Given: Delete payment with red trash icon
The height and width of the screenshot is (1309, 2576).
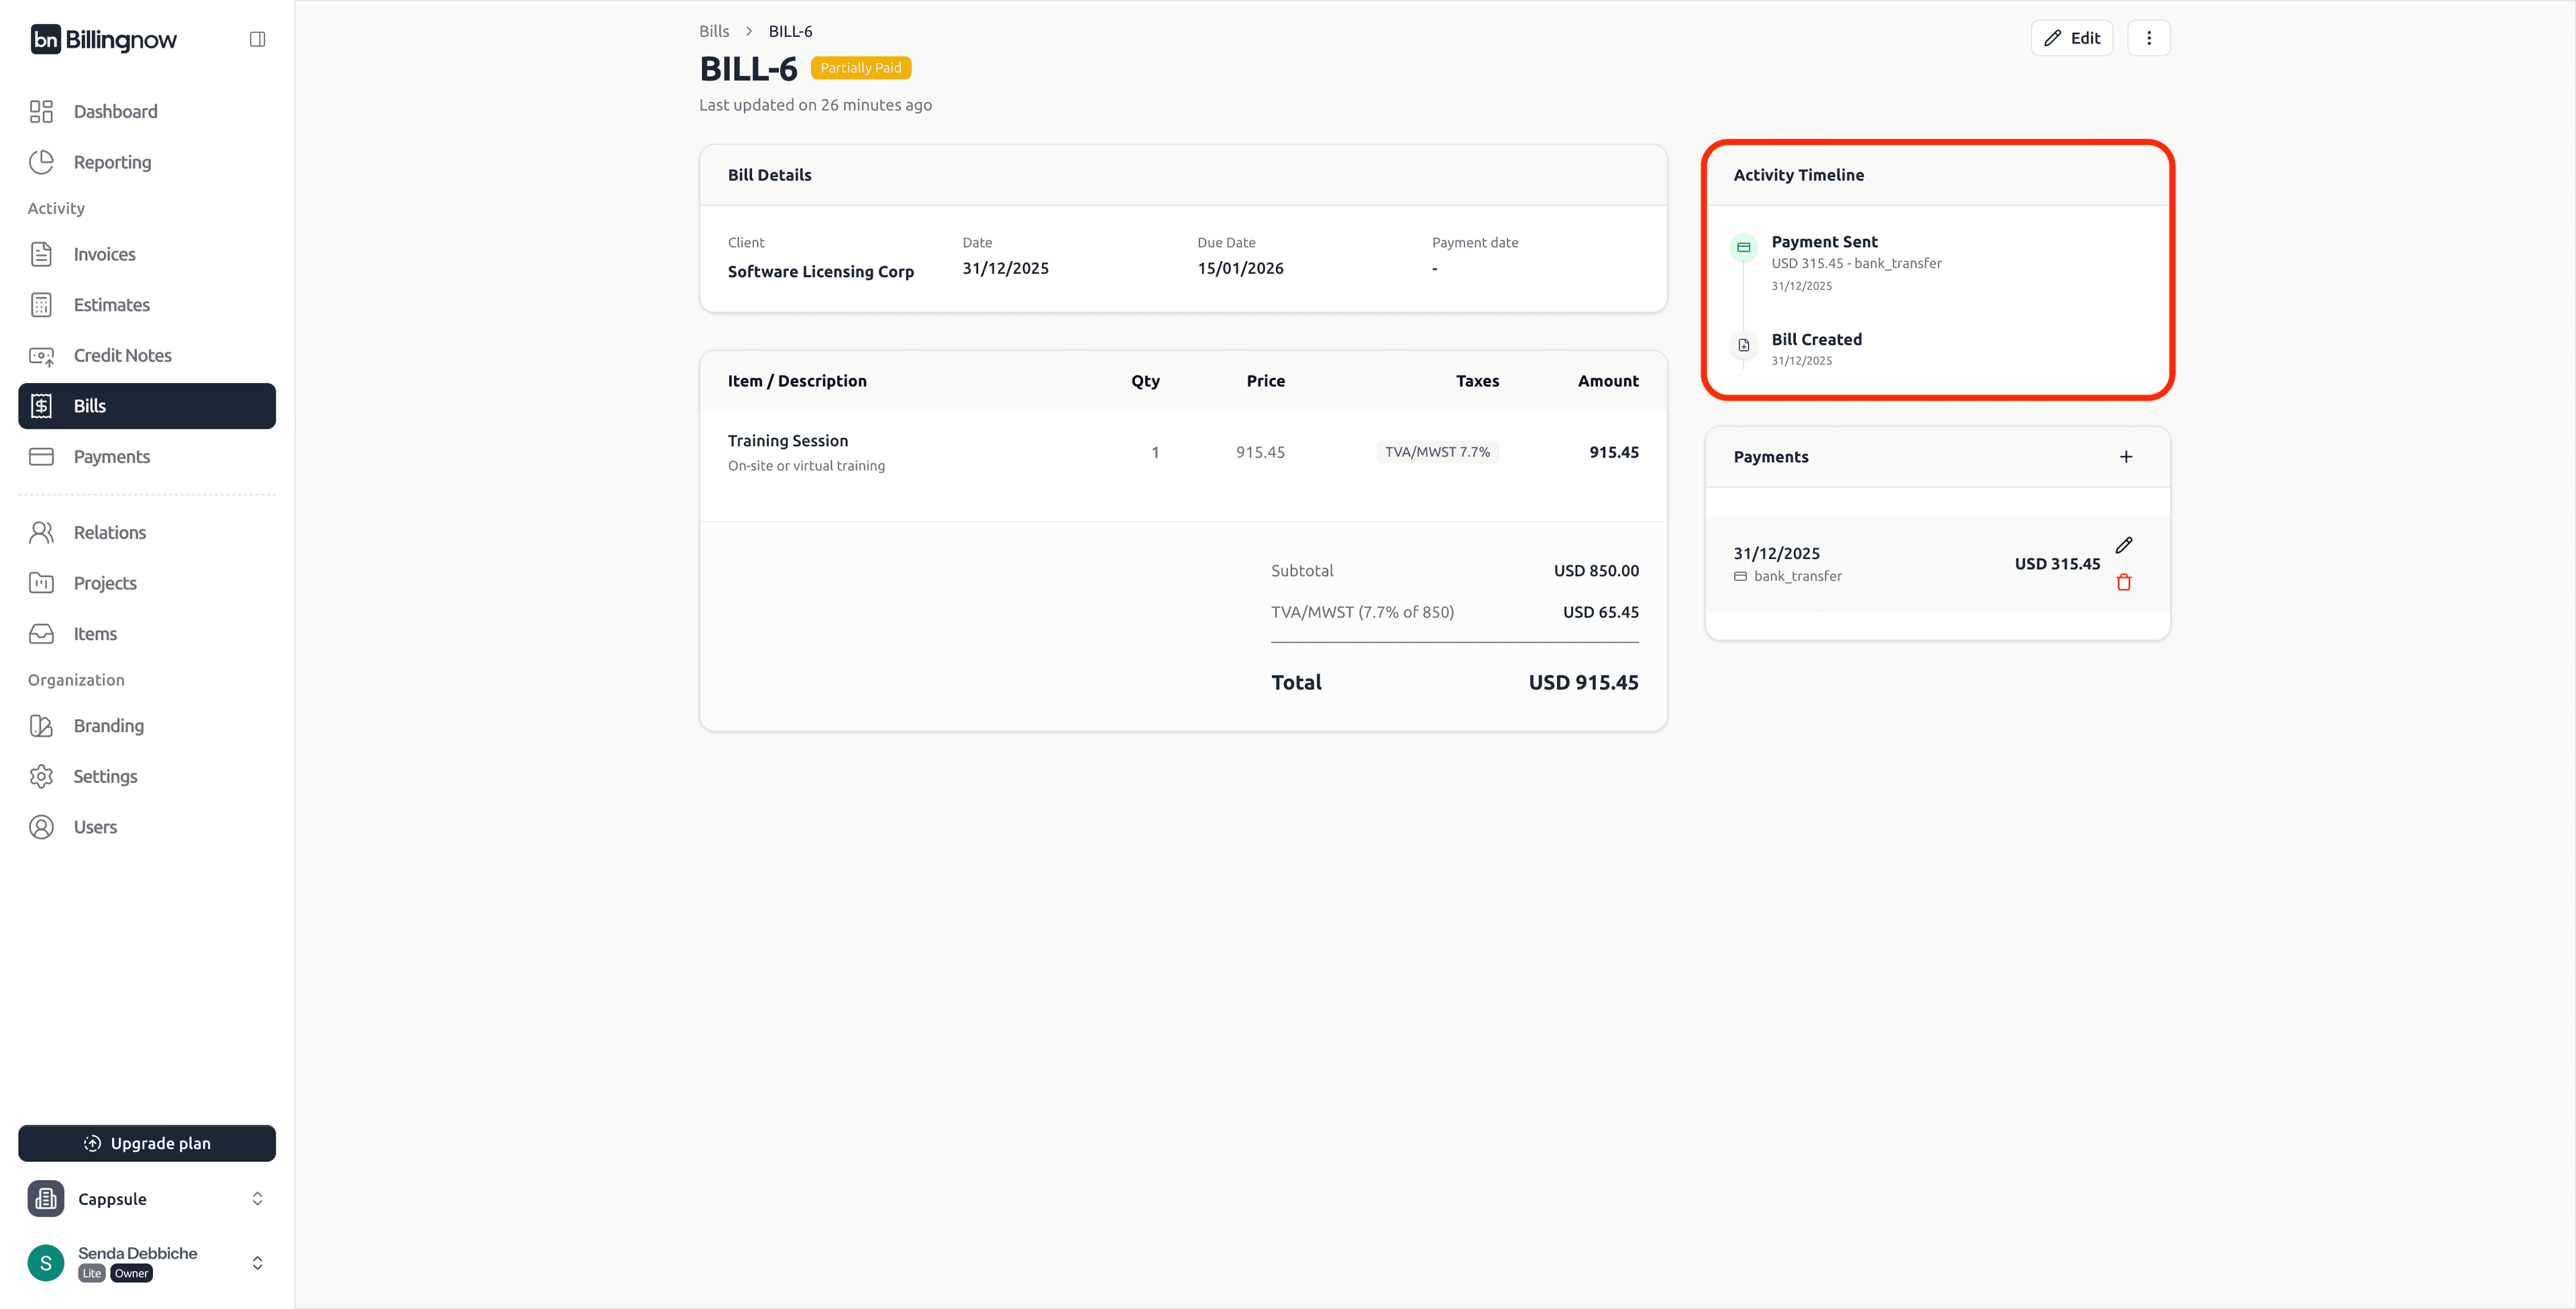Looking at the screenshot, I should point(2124,582).
